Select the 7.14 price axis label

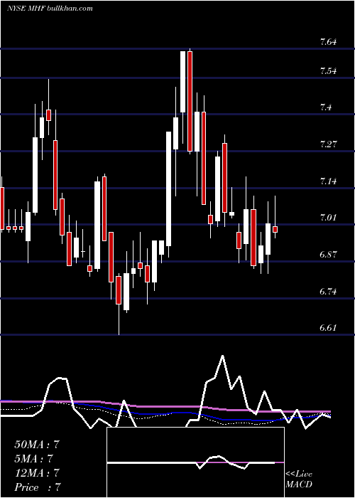click(x=328, y=181)
